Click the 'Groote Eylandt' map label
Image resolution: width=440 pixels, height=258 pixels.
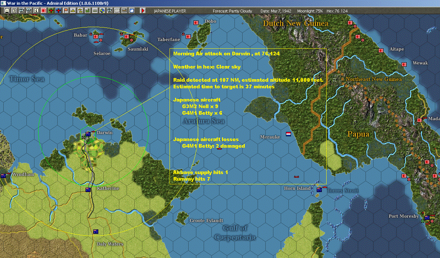click(x=206, y=221)
